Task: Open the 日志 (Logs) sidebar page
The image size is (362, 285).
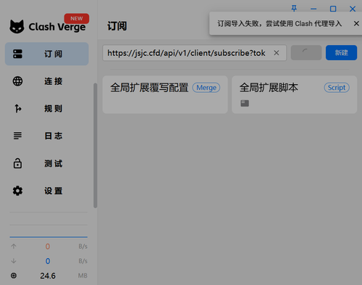Action: tap(47, 136)
